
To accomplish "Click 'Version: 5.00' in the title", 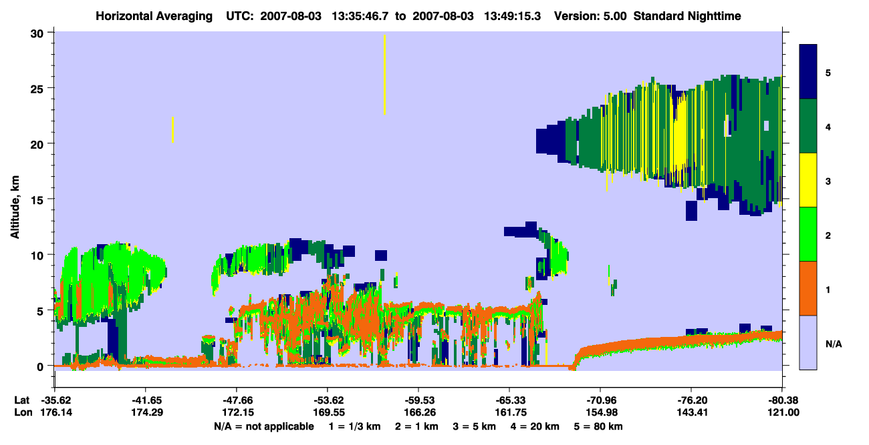I will point(590,16).
